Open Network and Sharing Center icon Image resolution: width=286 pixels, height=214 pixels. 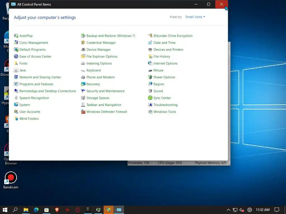point(16,77)
